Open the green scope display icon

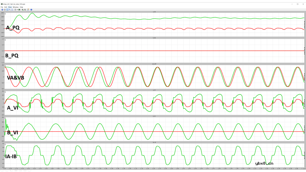click(x=19, y=10)
